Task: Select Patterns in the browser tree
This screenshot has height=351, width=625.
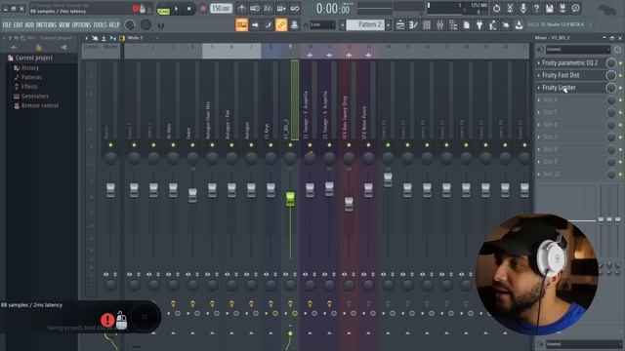Action: click(31, 77)
